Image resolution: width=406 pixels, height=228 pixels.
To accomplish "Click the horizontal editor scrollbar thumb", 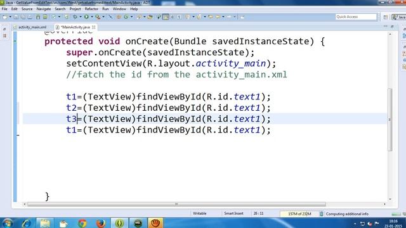I will click(176, 204).
